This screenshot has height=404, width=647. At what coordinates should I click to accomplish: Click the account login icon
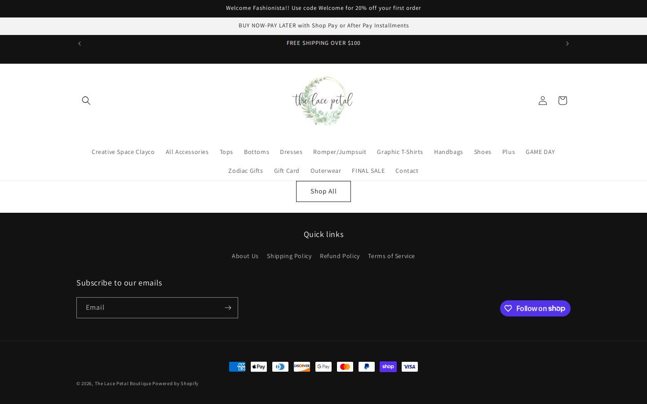[x=543, y=101]
